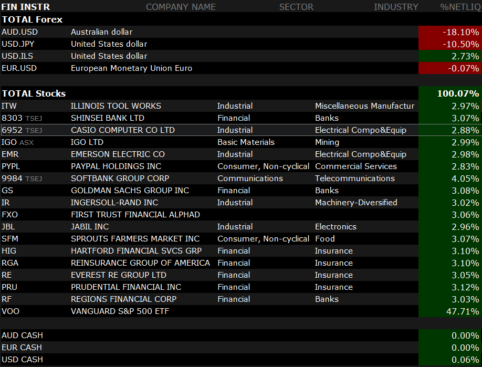The height and width of the screenshot is (367, 482).
Task: Select the TOTAL Forex group row
Action: pos(241,19)
